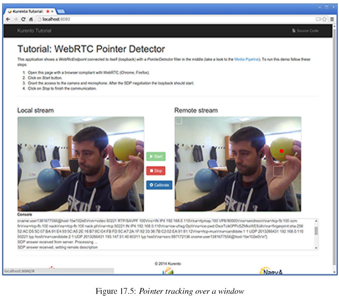This screenshot has width=339, height=296.
Task: Click the square window overlay below the ball
Action: [279, 171]
